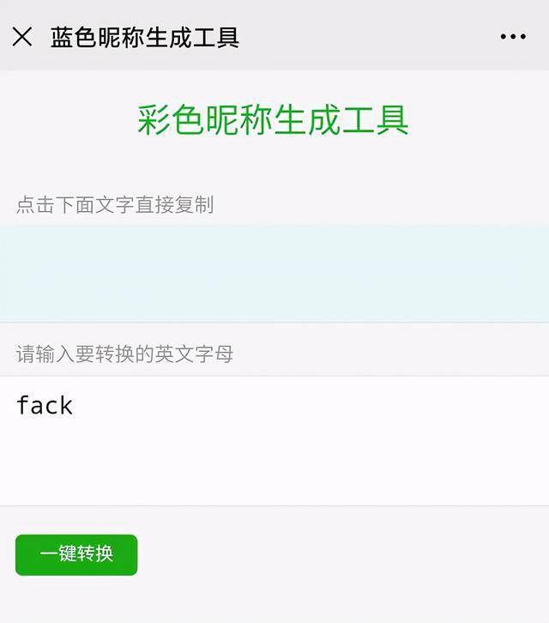Click the 请输入要转换的英文字母 label
The width and height of the screenshot is (549, 623).
124,354
